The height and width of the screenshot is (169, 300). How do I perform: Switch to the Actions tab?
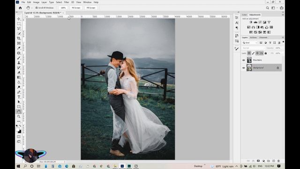254,38
